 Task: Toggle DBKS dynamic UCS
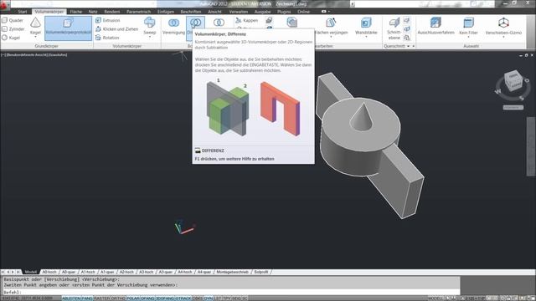198,298
